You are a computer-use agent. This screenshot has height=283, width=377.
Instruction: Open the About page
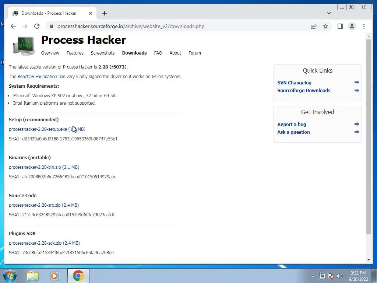pos(175,53)
